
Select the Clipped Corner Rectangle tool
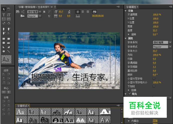coord(4,43)
